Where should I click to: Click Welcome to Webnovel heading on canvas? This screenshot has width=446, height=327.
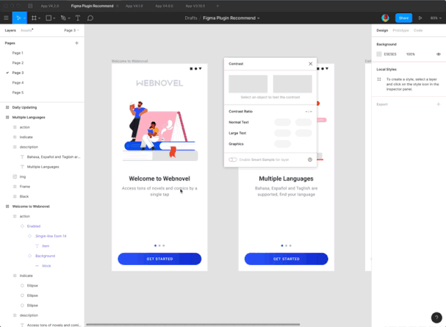tap(159, 178)
